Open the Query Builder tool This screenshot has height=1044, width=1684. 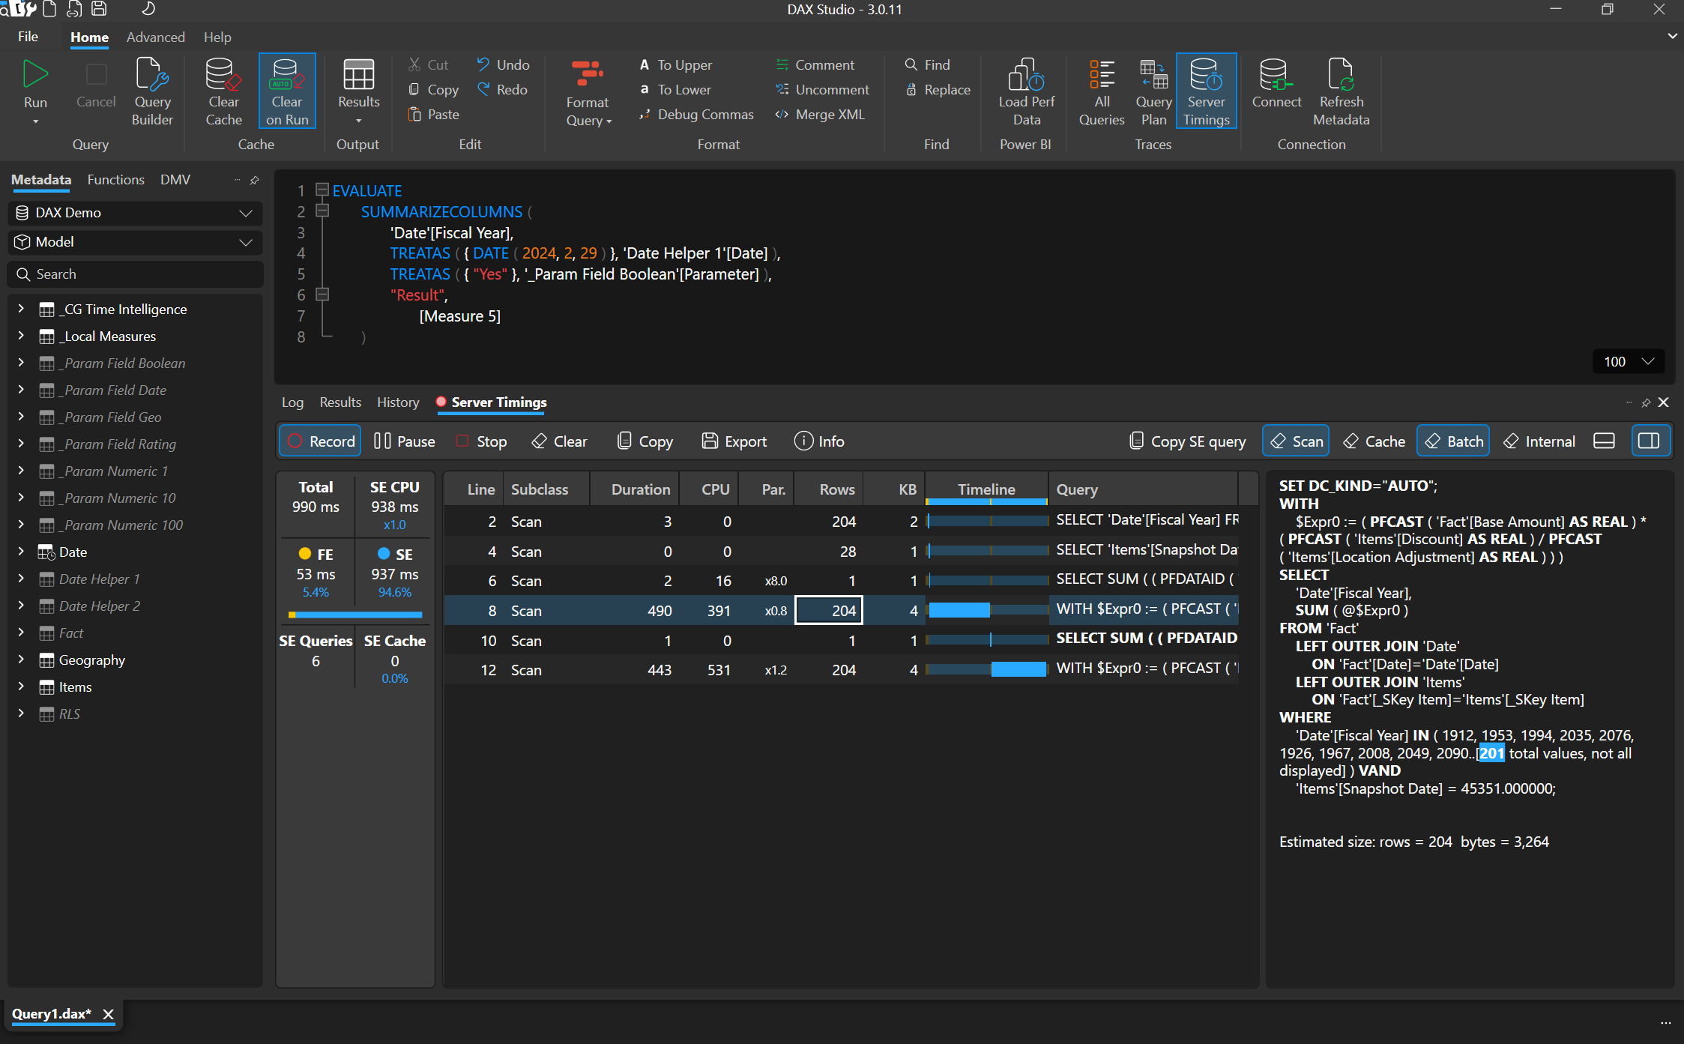pyautogui.click(x=152, y=91)
